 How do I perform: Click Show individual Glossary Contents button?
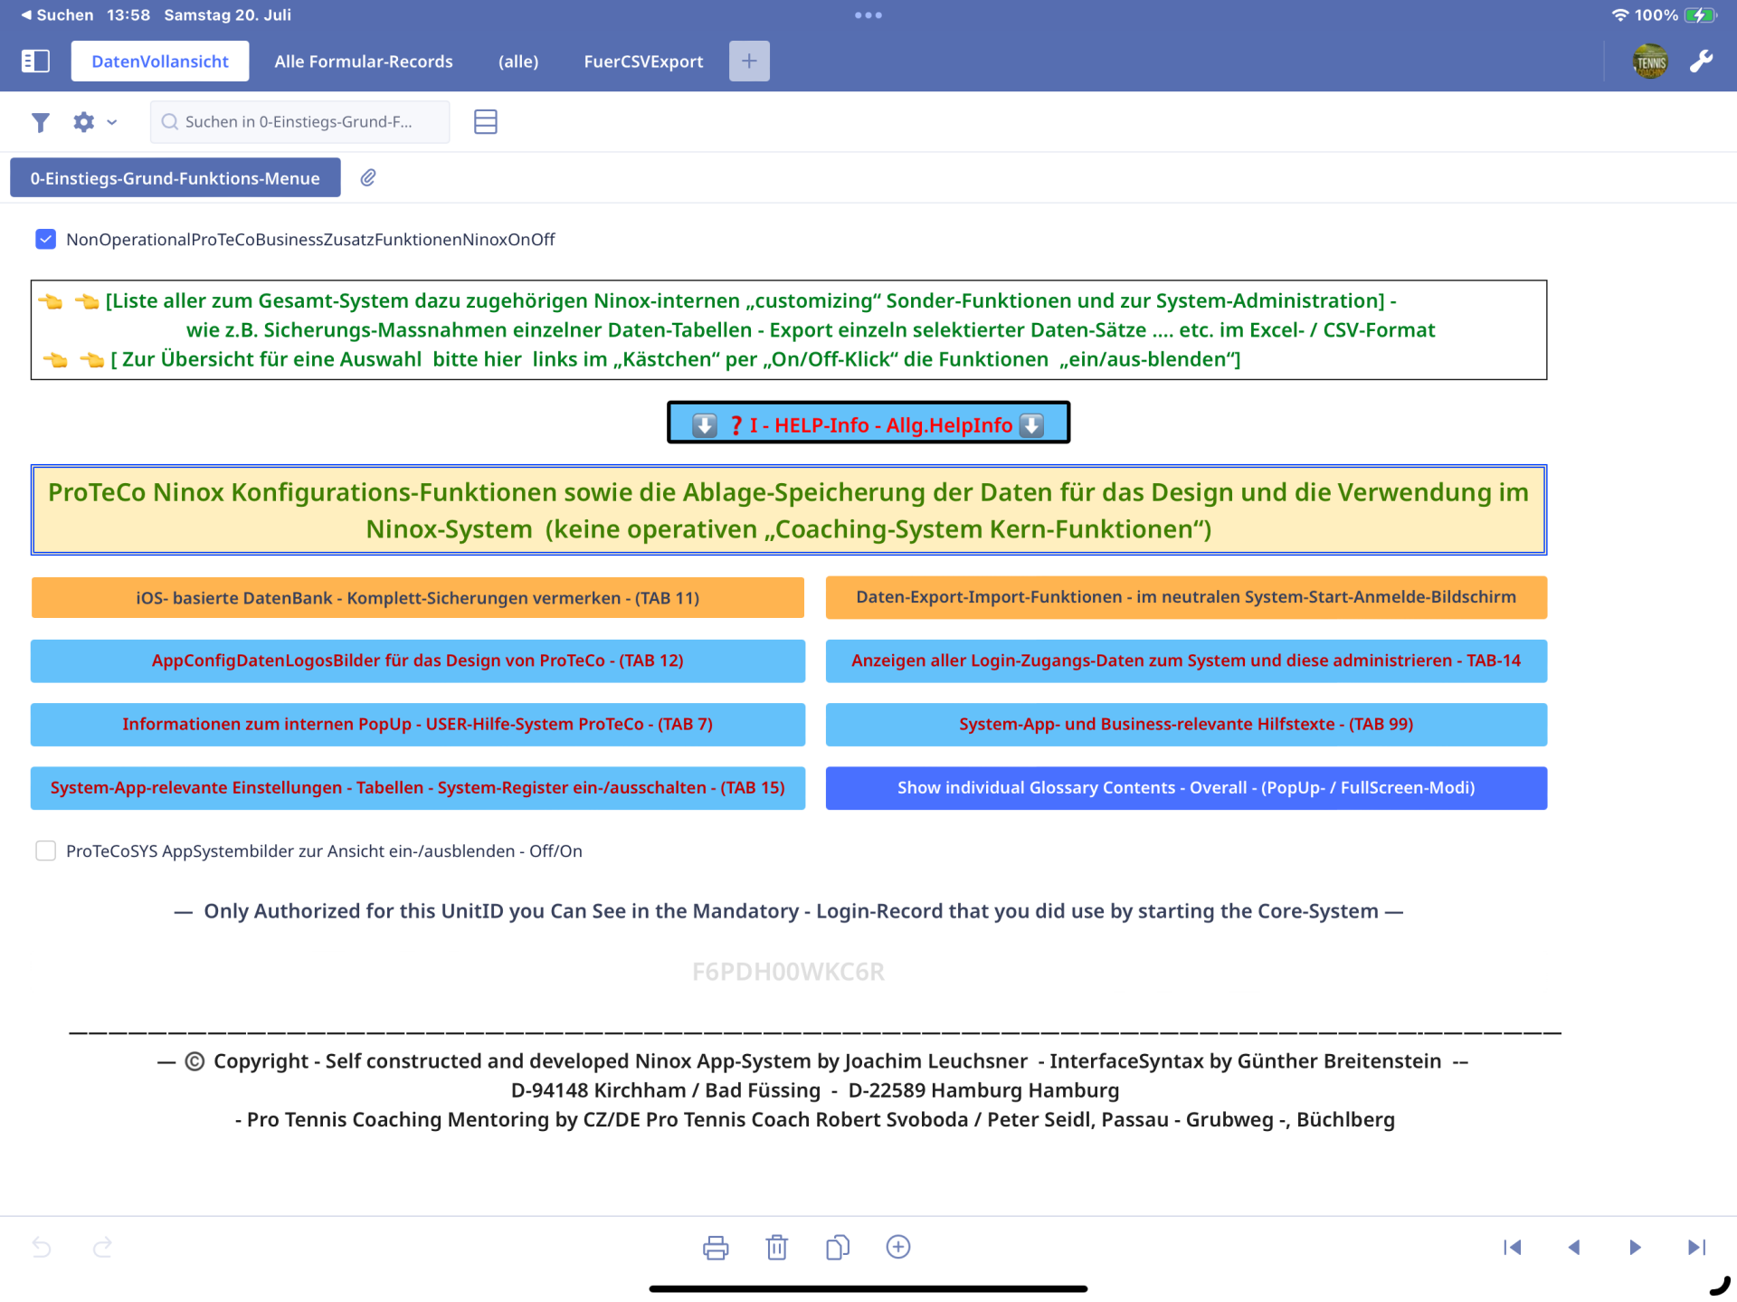click(x=1185, y=787)
